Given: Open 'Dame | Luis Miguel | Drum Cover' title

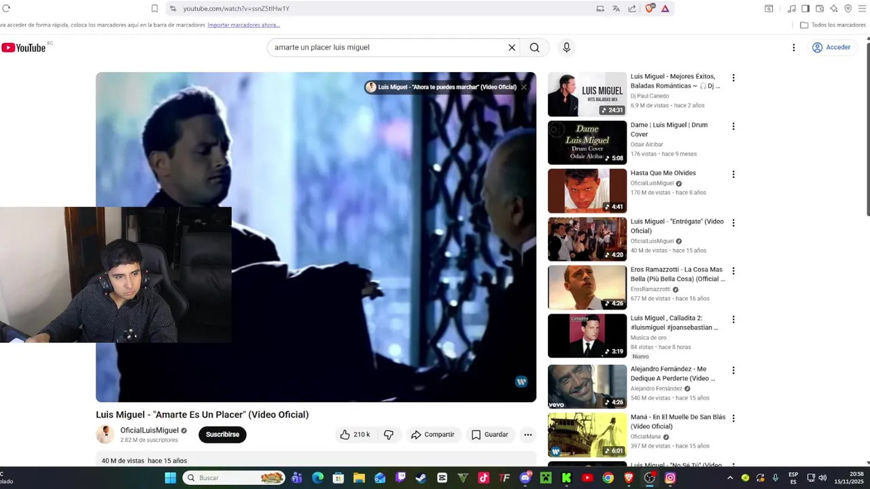Looking at the screenshot, I should (669, 130).
